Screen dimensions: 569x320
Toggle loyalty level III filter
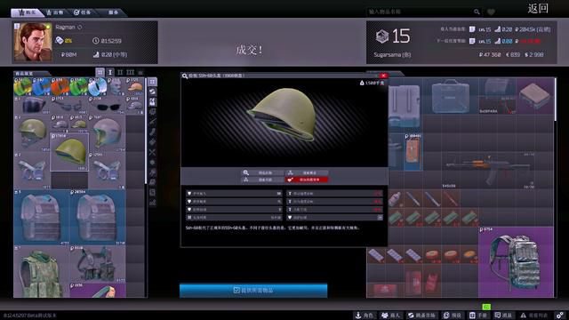tap(131, 72)
